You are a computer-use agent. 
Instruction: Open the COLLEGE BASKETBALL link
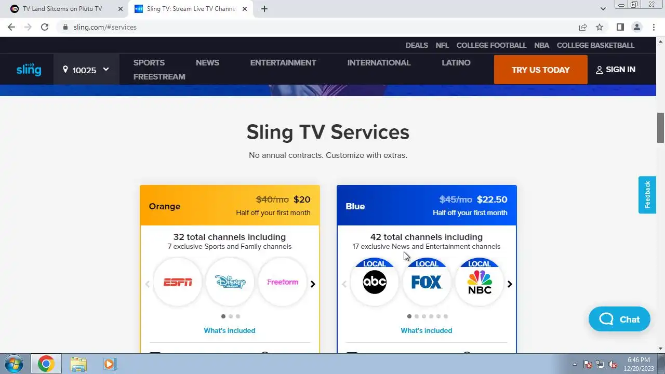(595, 45)
